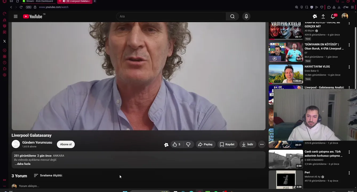The height and width of the screenshot is (192, 357).
Task: Click the YouTube search field Ara
Action: (171, 16)
